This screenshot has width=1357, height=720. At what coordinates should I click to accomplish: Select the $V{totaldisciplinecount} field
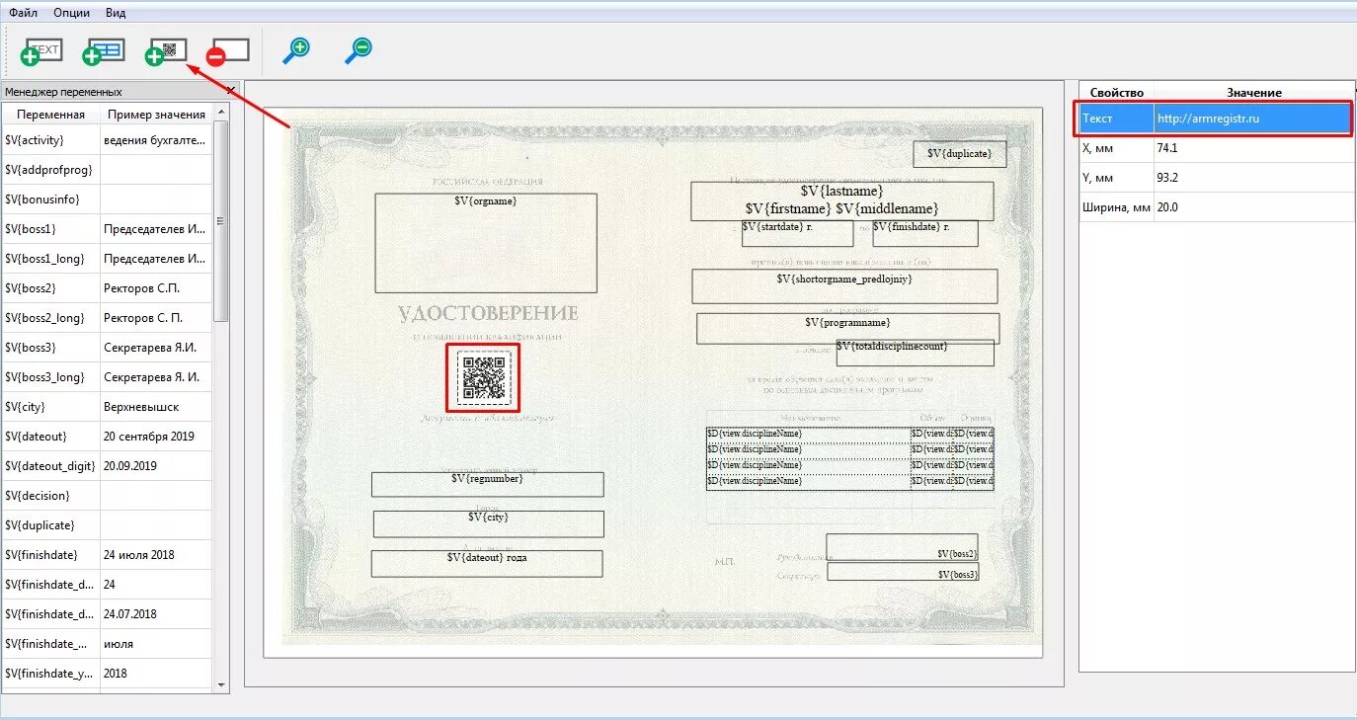pyautogui.click(x=915, y=353)
